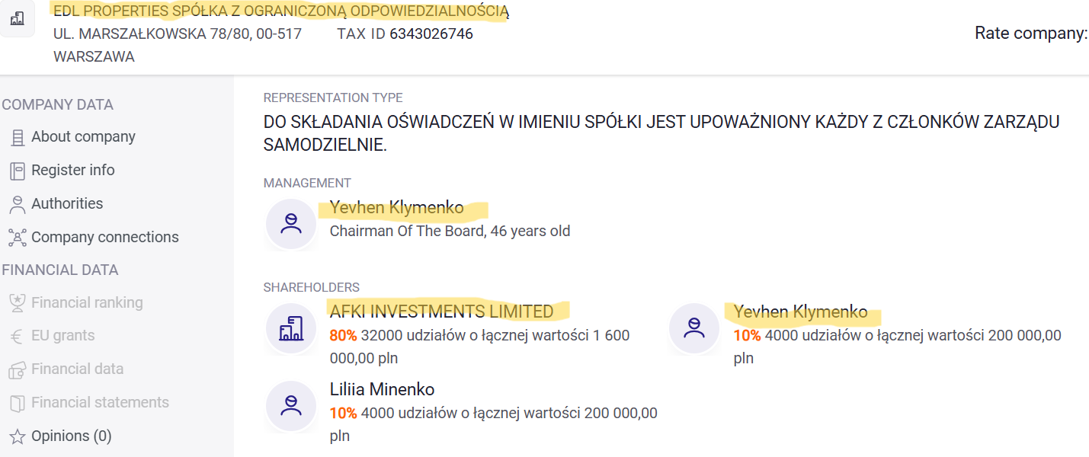Click the AFKI Investments building avatar icon

[291, 328]
